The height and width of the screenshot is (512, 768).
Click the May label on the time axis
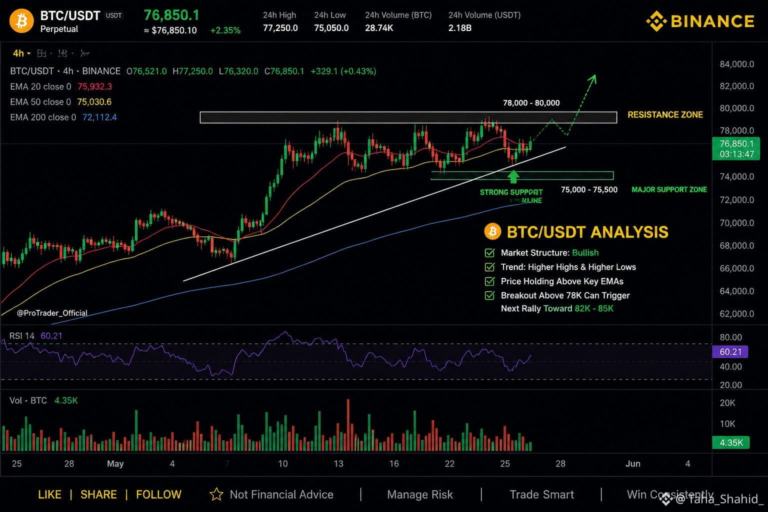(x=115, y=464)
